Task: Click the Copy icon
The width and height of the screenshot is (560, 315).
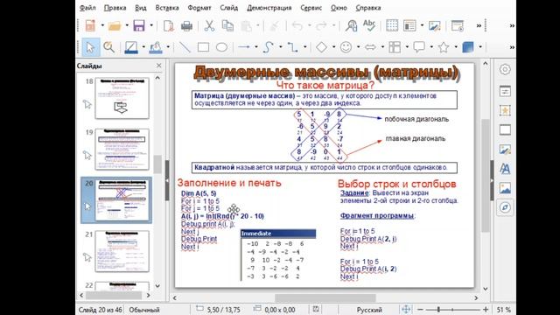Action: pos(227,25)
